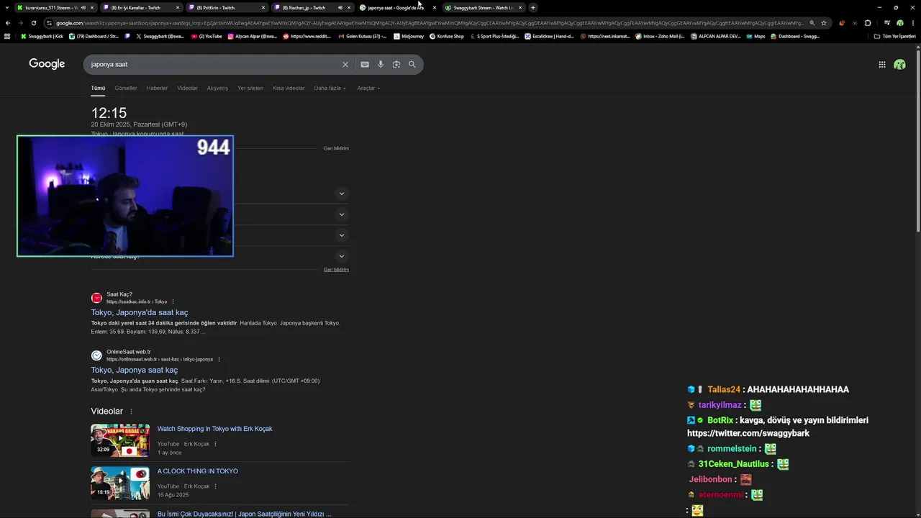Open the media control icon in toolbar
This screenshot has width=921, height=518.
[x=887, y=23]
